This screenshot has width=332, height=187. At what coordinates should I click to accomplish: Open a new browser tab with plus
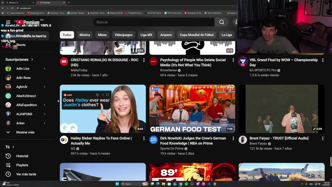click(x=68, y=3)
